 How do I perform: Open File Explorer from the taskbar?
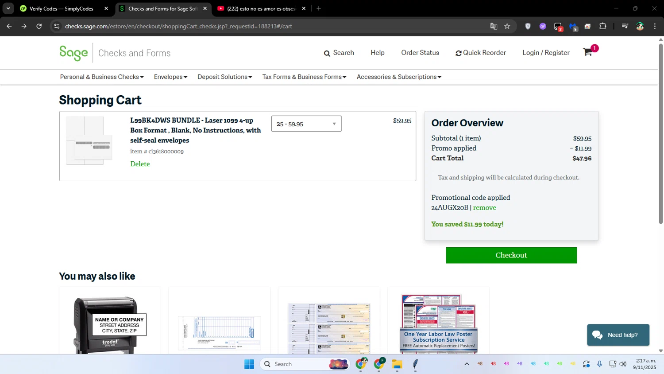[397, 364]
